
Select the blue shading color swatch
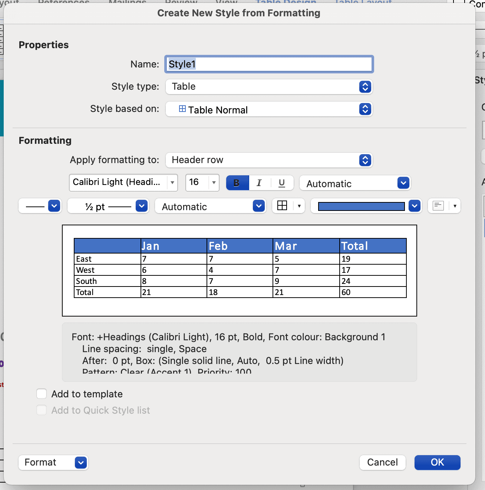coord(361,206)
